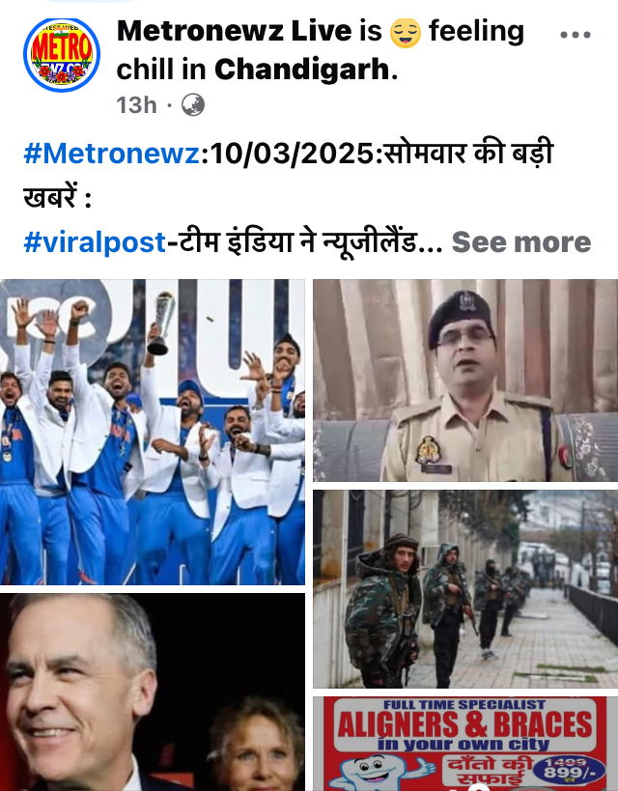Open the Chandigarh location link
Viewport: 618px width, 791px height.
pyautogui.click(x=302, y=70)
